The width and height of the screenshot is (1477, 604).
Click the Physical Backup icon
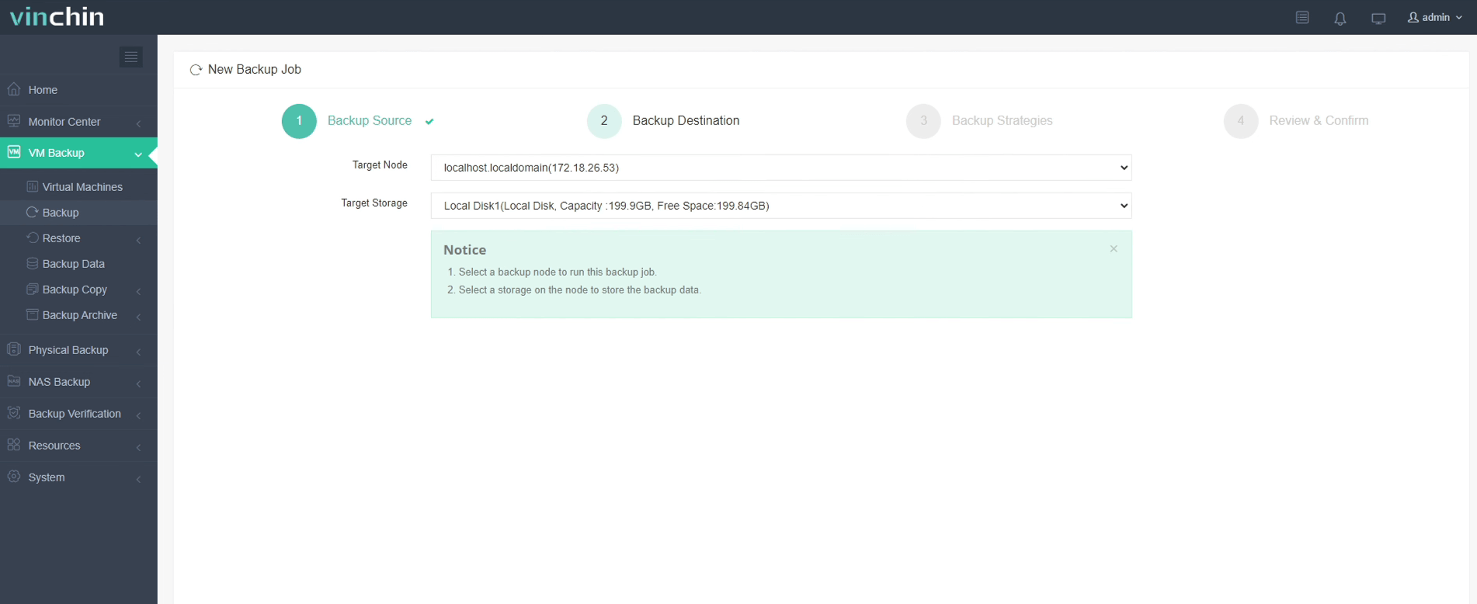pos(14,349)
